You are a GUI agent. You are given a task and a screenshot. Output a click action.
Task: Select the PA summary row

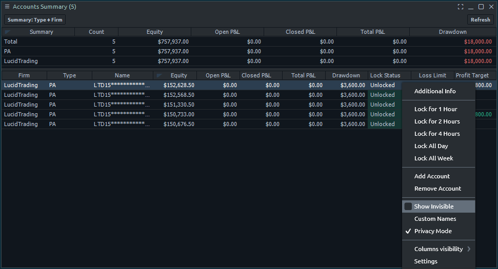[x=248, y=51]
